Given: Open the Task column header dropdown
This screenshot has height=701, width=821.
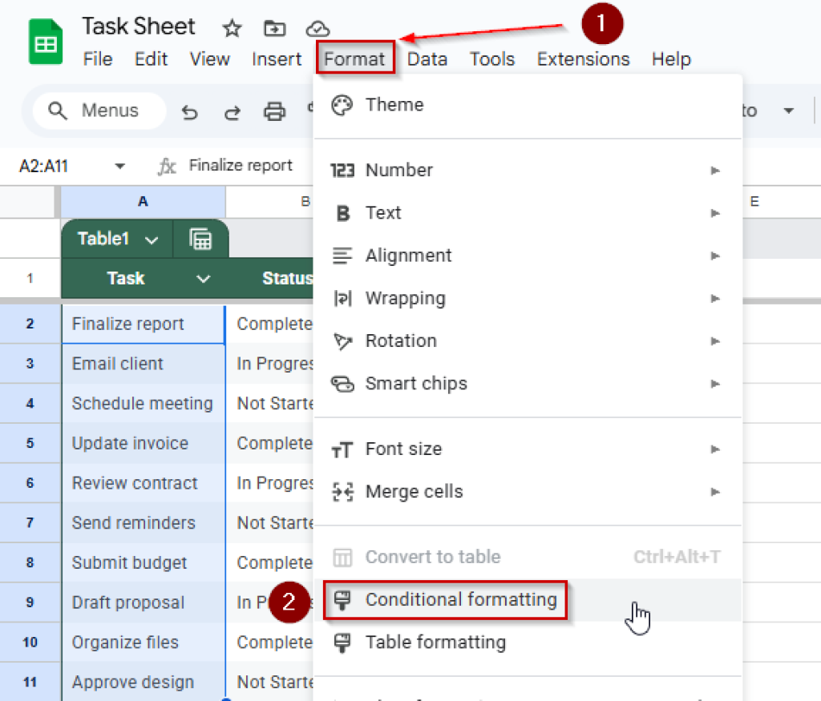Looking at the screenshot, I should pyautogui.click(x=203, y=279).
